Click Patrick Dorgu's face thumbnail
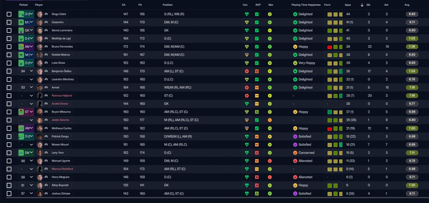429x203 pixels. pyautogui.click(x=40, y=136)
